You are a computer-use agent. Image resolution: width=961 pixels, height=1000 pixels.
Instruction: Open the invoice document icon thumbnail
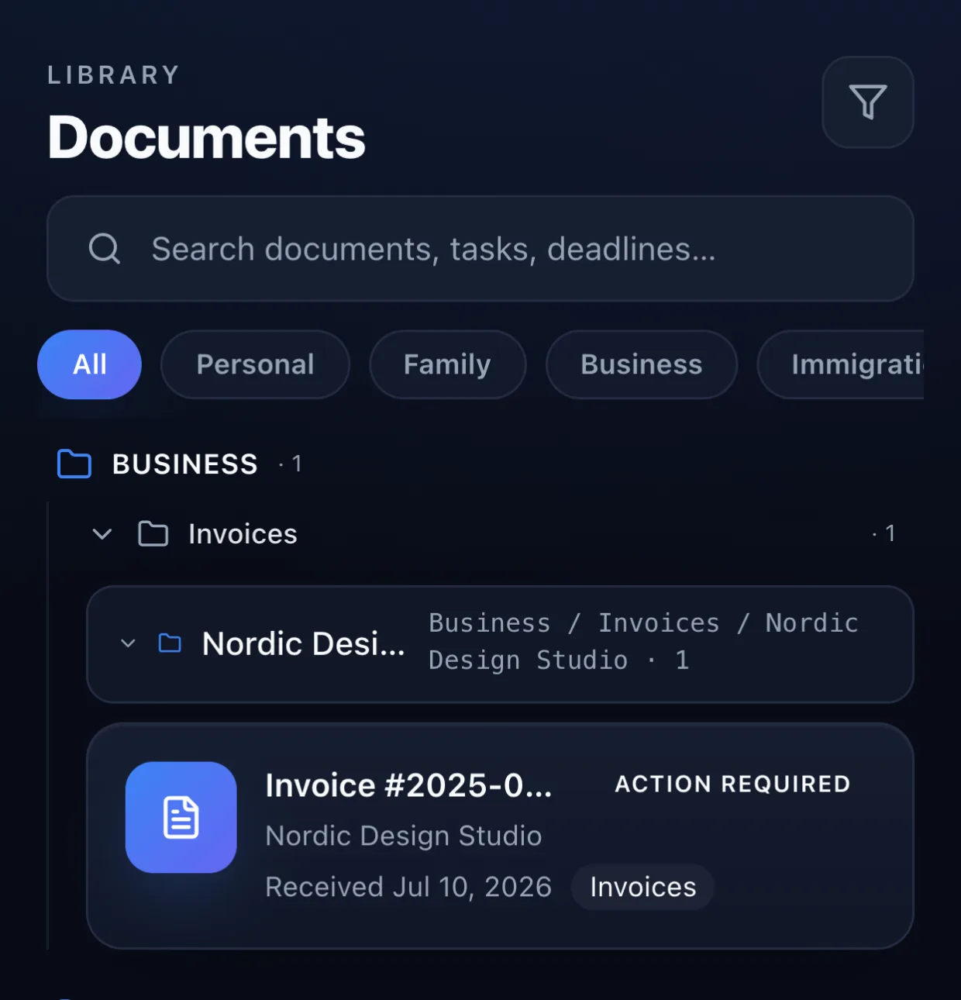pyautogui.click(x=181, y=817)
